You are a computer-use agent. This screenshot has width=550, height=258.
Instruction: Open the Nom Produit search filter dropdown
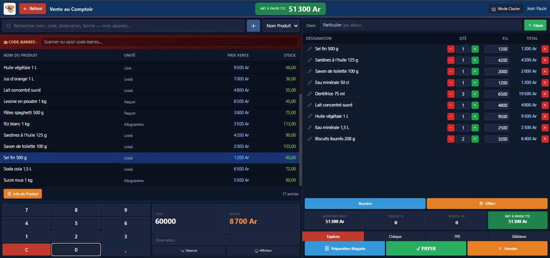(x=281, y=26)
